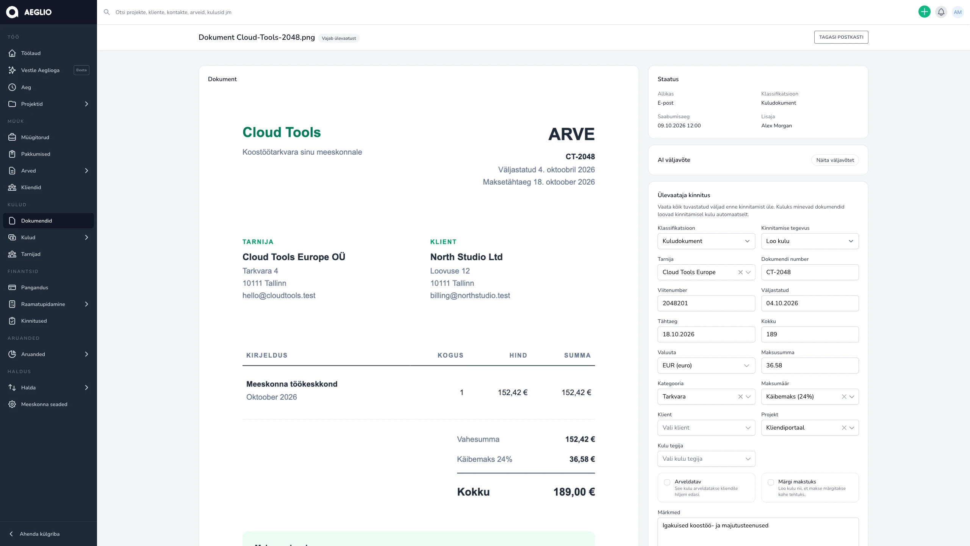Open Dokumendid in the sidebar
Screen dimensions: 970x546
[x=48, y=221]
